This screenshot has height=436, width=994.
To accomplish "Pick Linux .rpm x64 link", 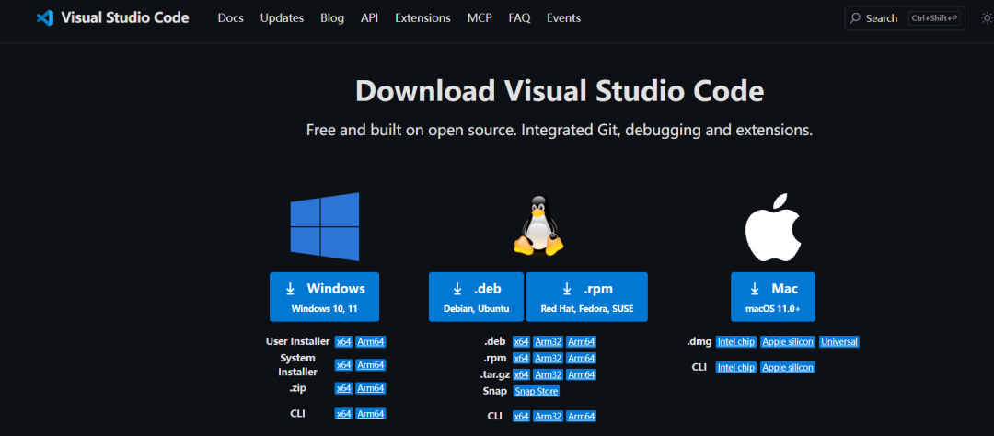I will [x=521, y=358].
